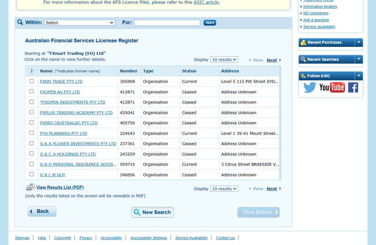Click the help question mark in table header

[31, 71]
